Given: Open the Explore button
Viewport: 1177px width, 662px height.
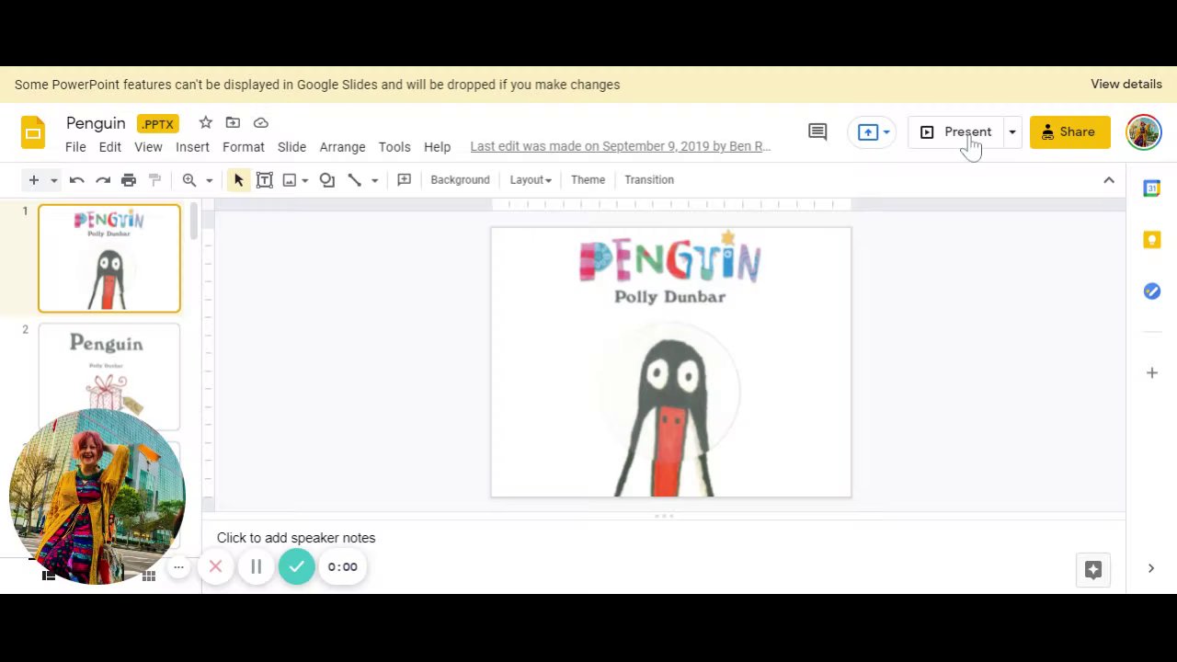Looking at the screenshot, I should coord(1093,570).
